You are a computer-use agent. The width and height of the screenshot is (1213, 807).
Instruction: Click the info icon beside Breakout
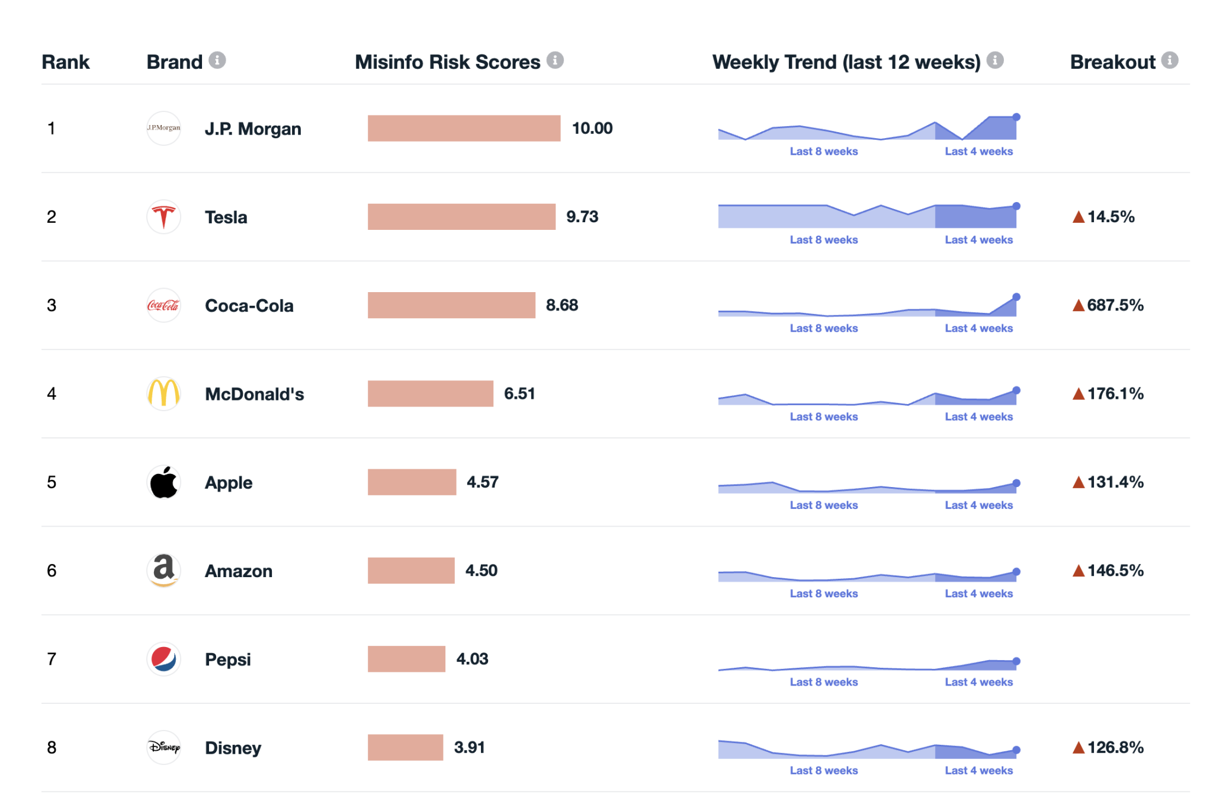1169,60
